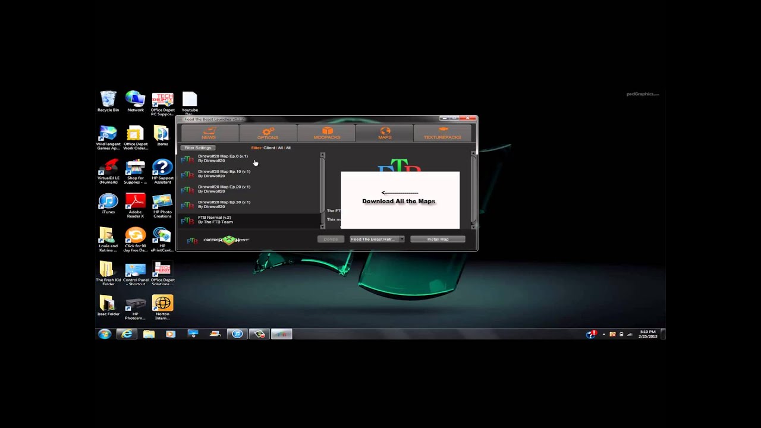Select the Issac Folder icon

[x=108, y=306]
